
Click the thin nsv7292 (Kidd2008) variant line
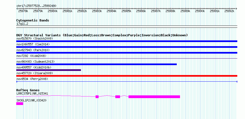[x=127, y=59]
